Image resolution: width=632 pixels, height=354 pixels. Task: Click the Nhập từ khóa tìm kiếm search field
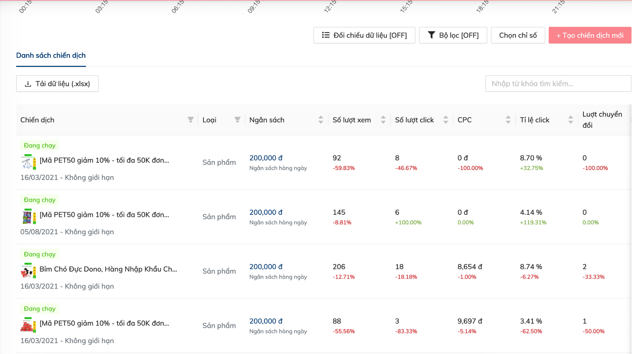pos(558,83)
